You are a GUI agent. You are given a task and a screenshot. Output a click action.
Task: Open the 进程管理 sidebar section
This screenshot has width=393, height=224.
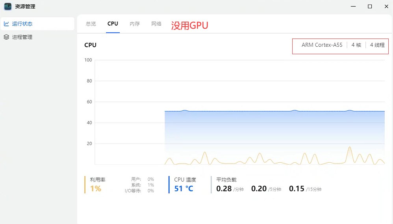22,37
